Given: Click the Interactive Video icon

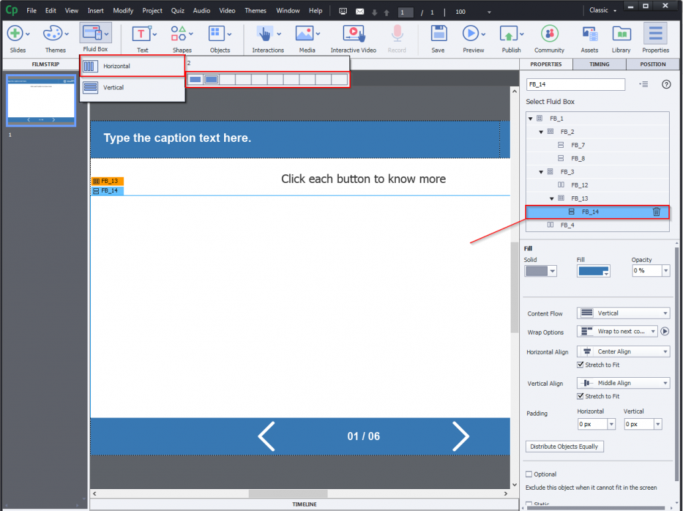Looking at the screenshot, I should [353, 33].
